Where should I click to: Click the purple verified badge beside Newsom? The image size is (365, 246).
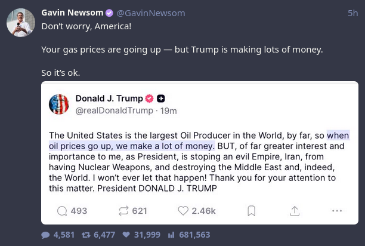tap(109, 13)
